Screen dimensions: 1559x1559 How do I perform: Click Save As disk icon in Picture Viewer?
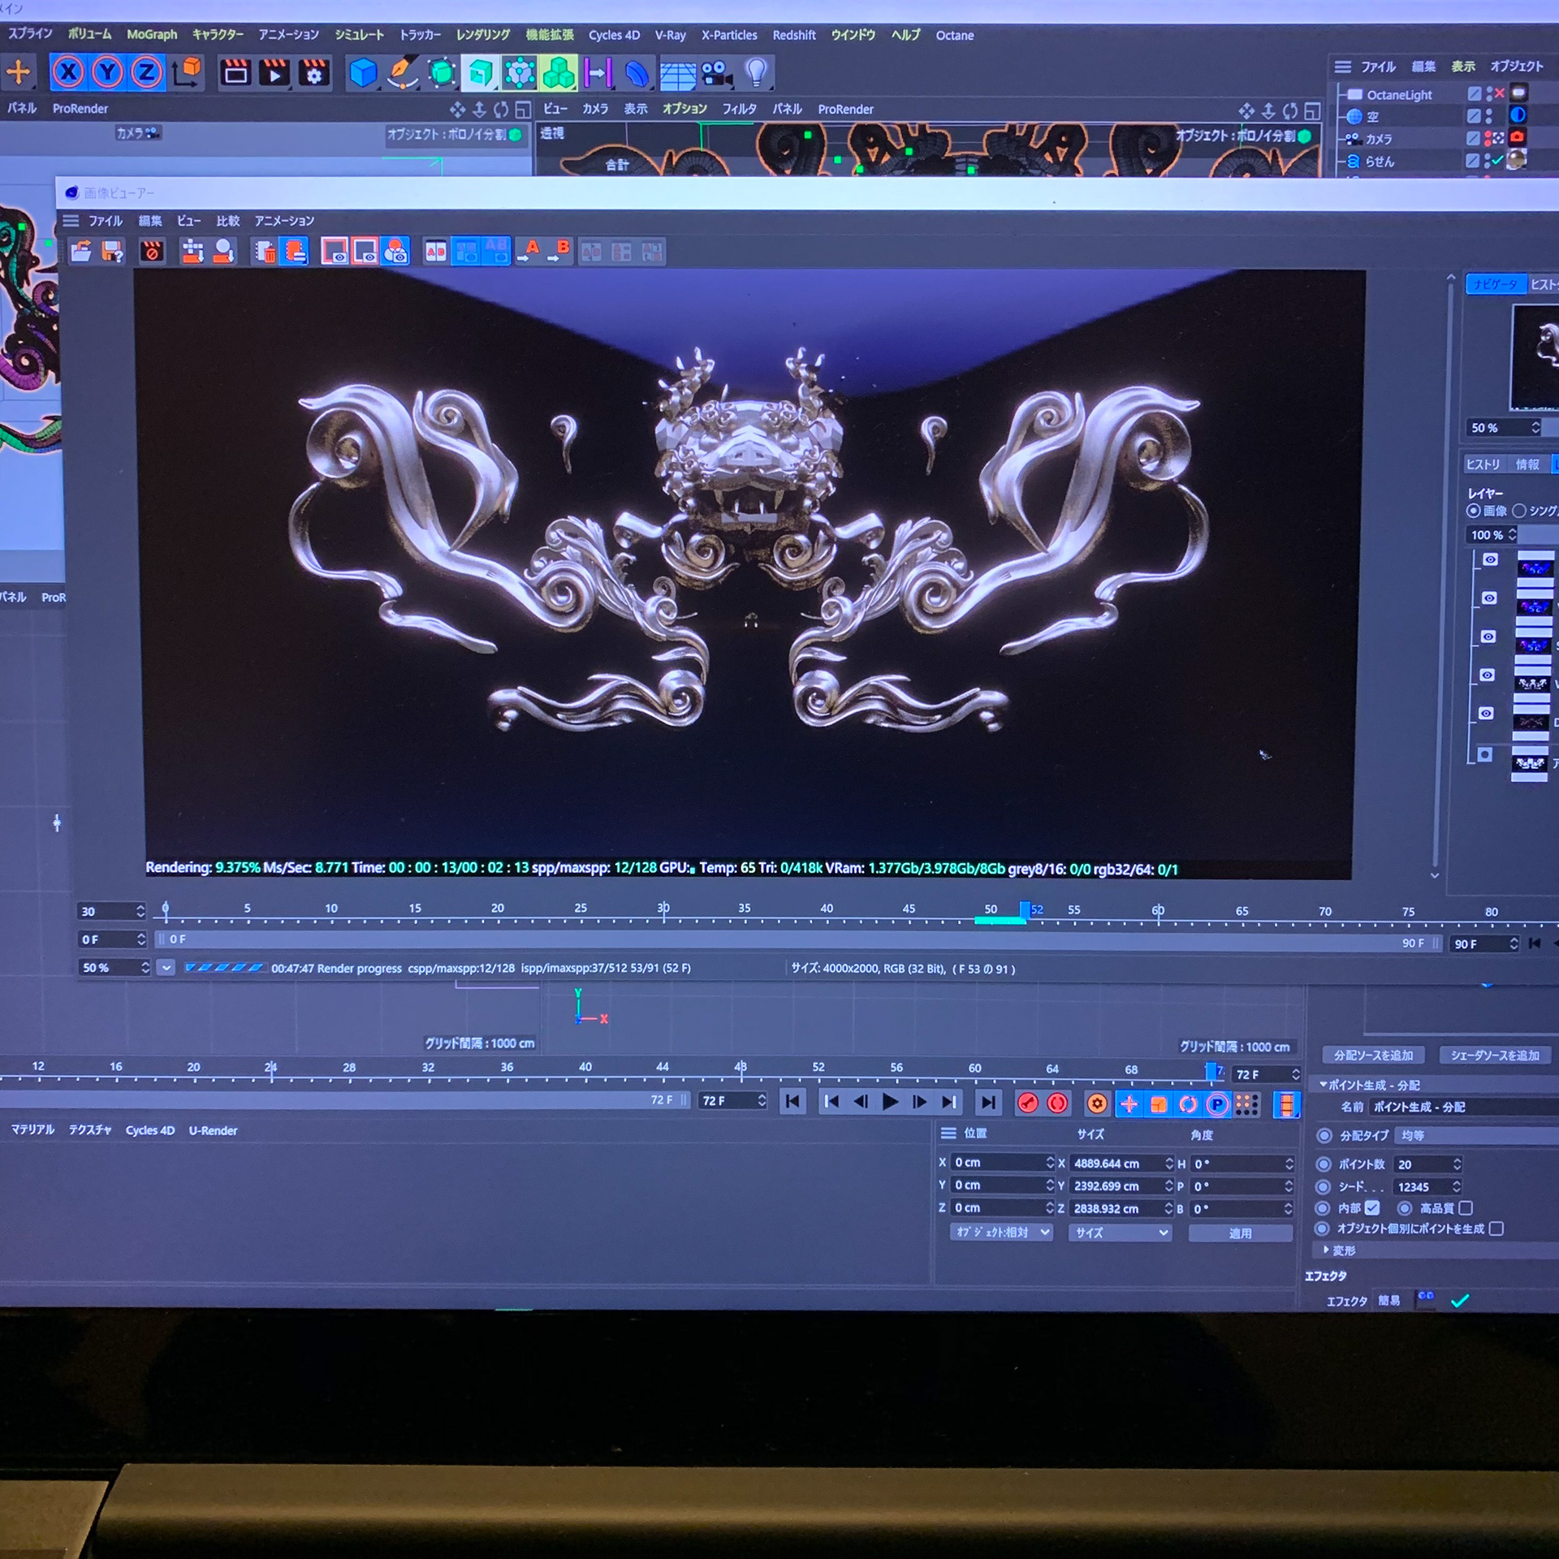112,252
